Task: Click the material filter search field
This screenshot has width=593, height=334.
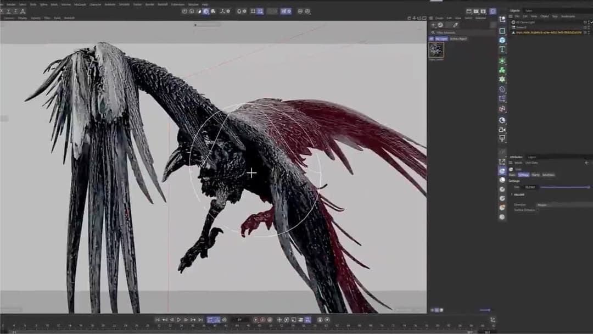Action: pyautogui.click(x=462, y=32)
